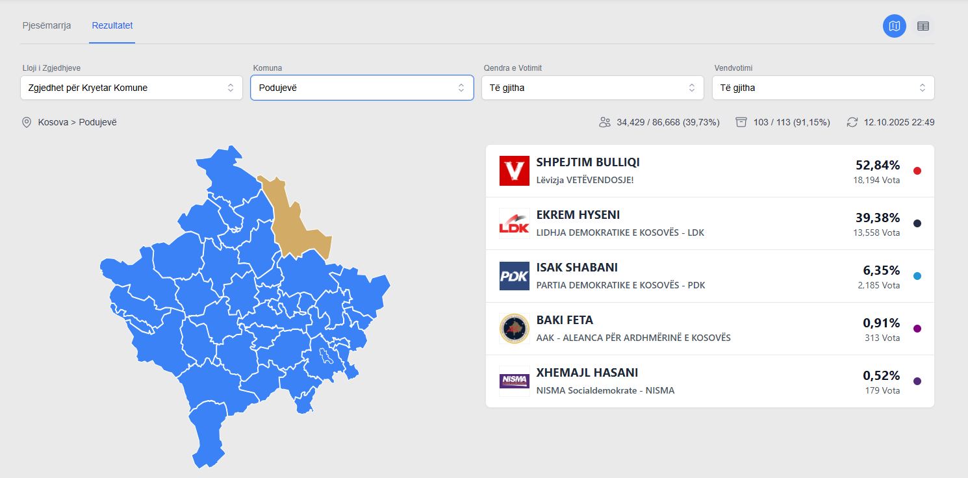Open the Komuna dropdown showing Podujevë

(362, 88)
